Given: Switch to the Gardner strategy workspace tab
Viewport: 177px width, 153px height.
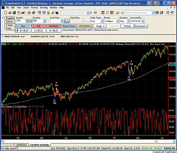Looking at the screenshot, I should tap(39, 145).
